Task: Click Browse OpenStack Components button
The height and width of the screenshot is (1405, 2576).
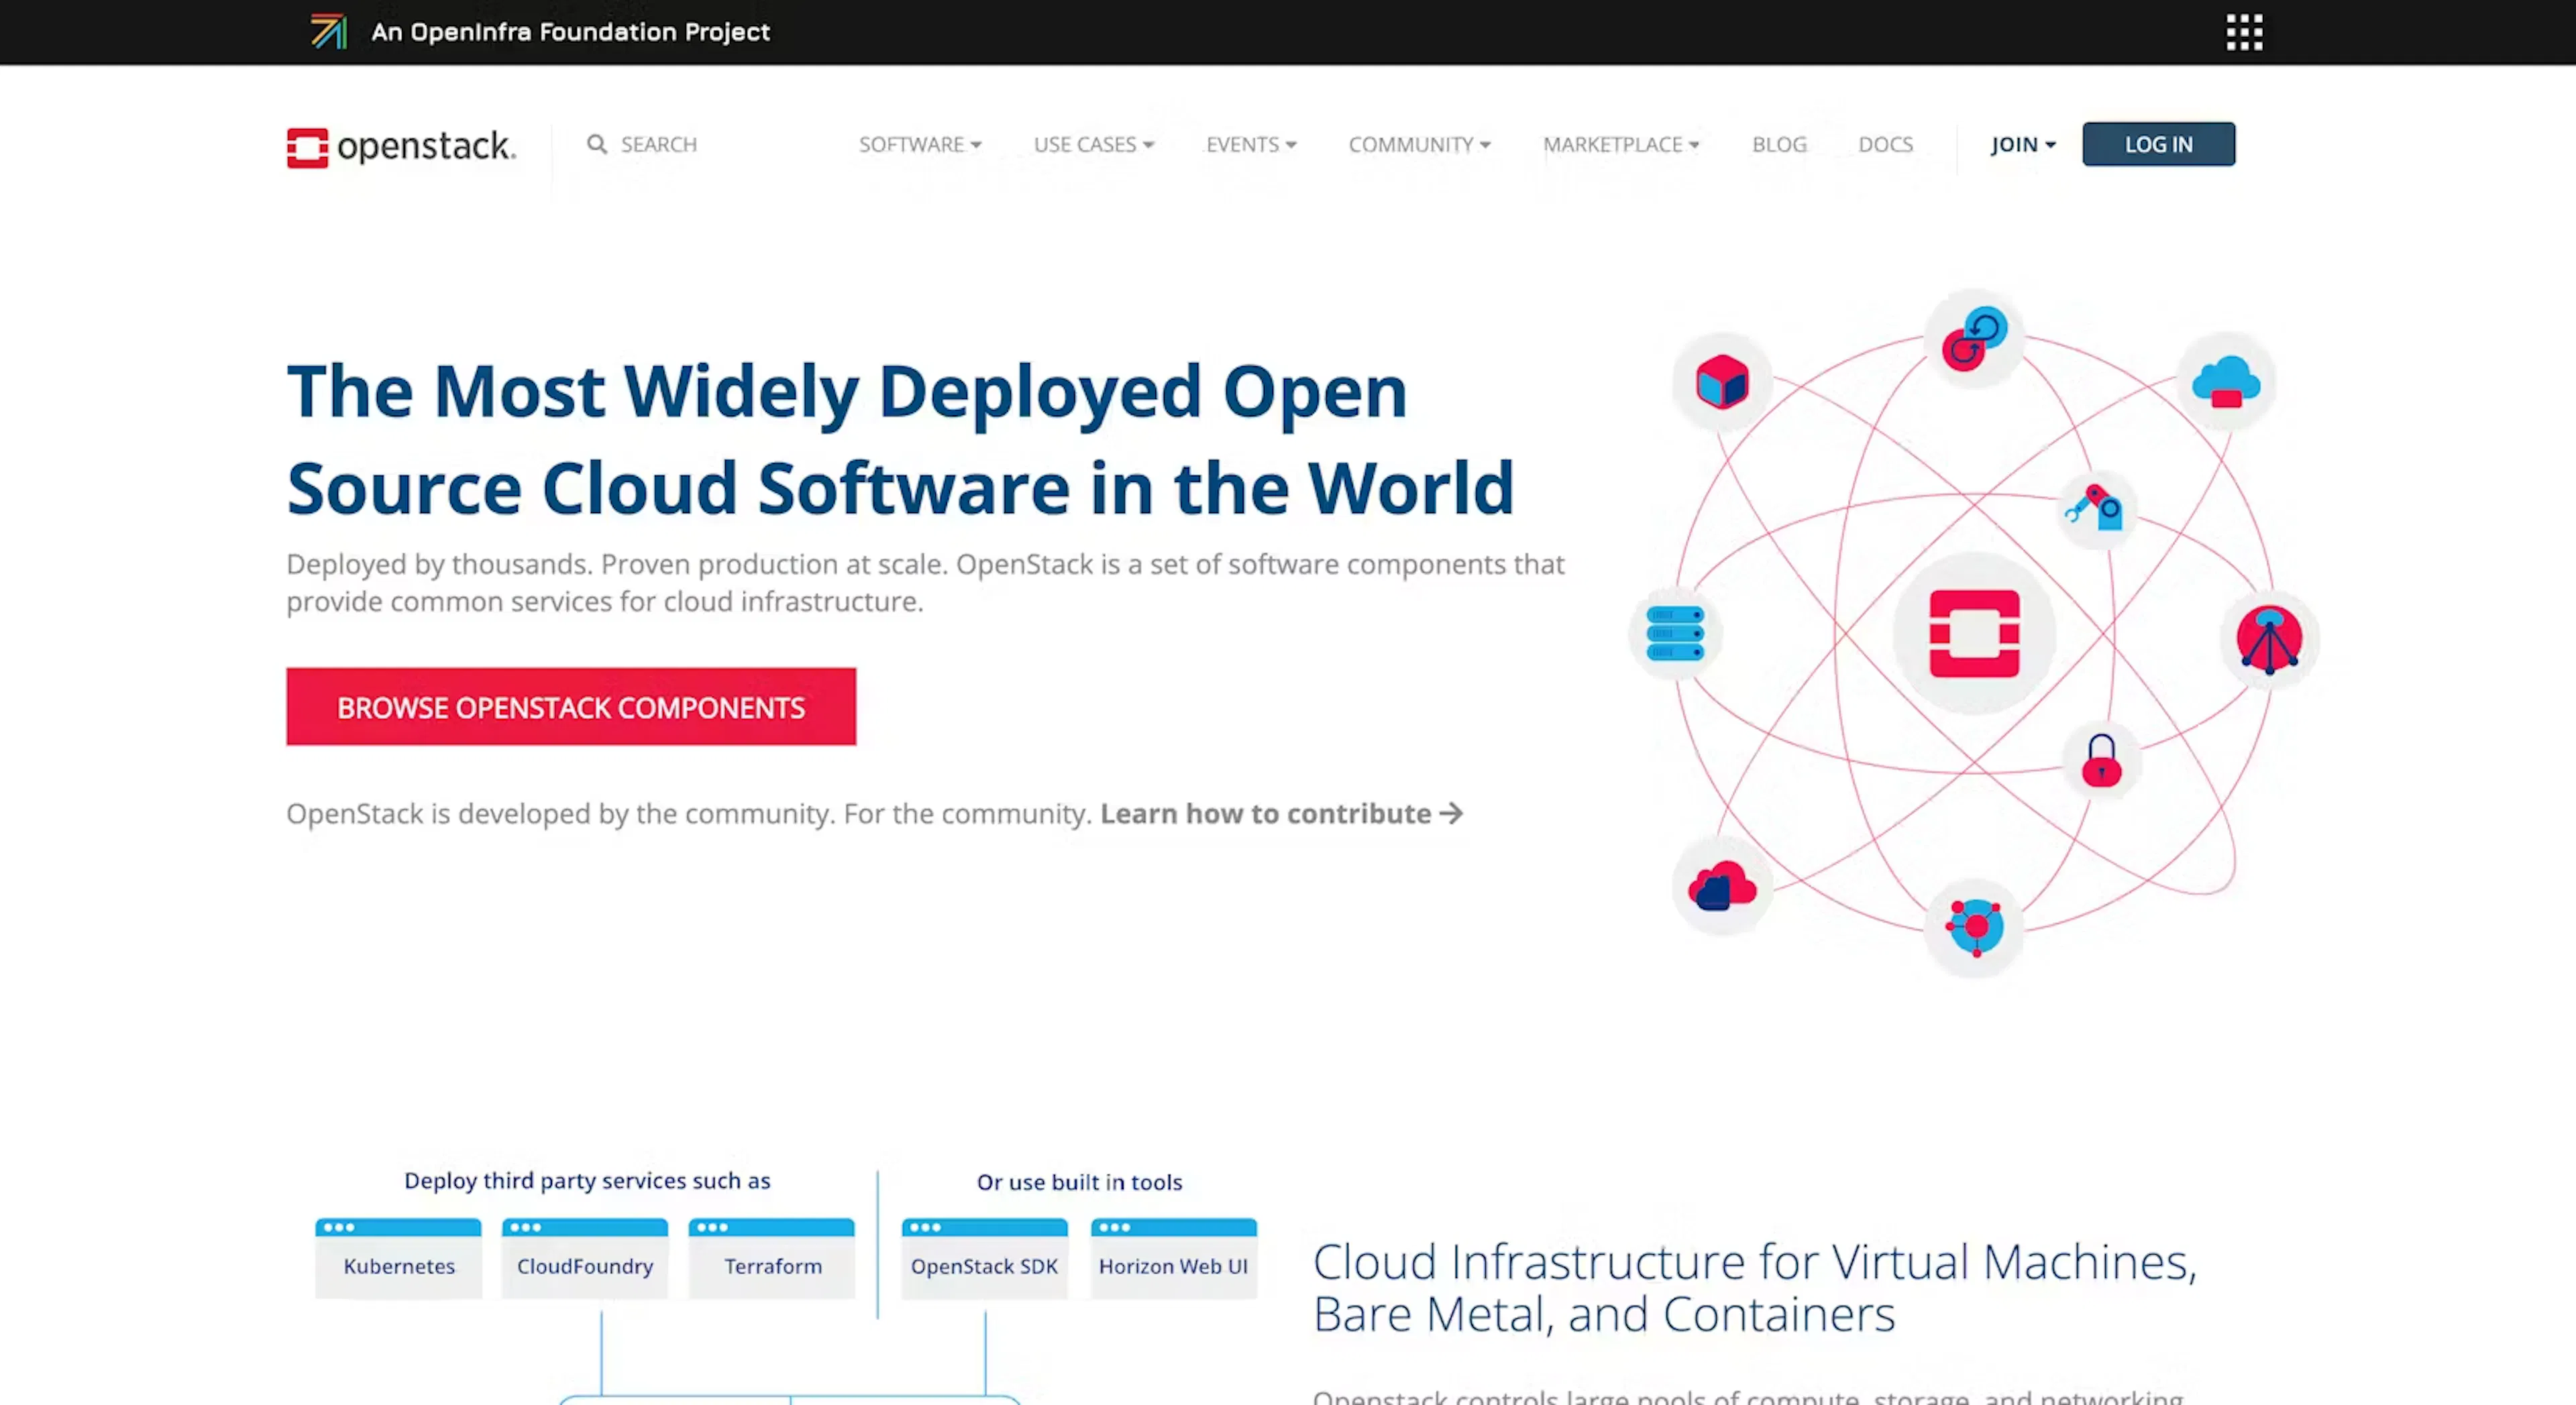Action: pyautogui.click(x=571, y=707)
